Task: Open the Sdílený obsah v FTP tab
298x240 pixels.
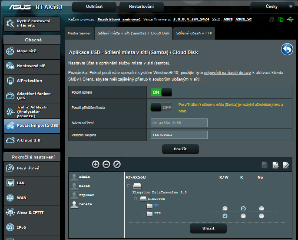Action: [x=193, y=33]
